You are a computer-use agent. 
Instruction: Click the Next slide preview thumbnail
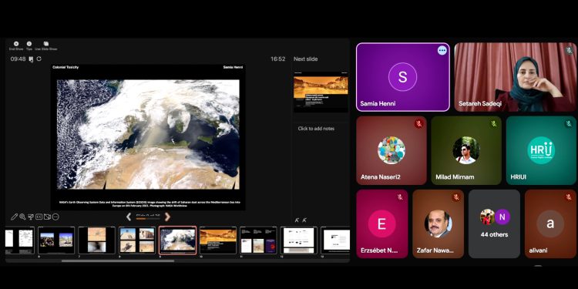click(x=321, y=92)
